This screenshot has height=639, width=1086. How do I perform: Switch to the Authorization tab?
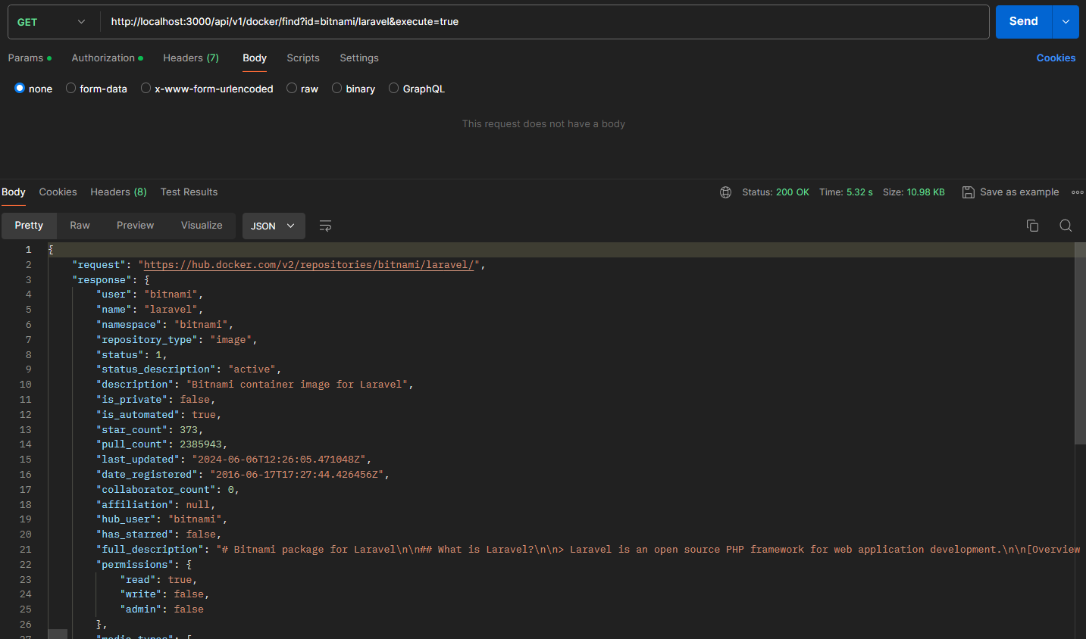coord(104,58)
